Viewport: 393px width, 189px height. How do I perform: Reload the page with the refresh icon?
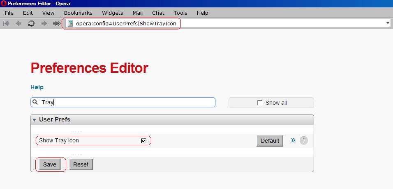coord(31,24)
